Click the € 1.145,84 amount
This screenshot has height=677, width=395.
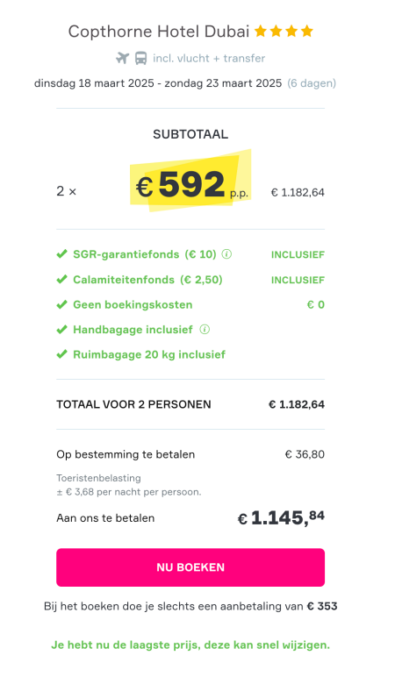pos(281,517)
